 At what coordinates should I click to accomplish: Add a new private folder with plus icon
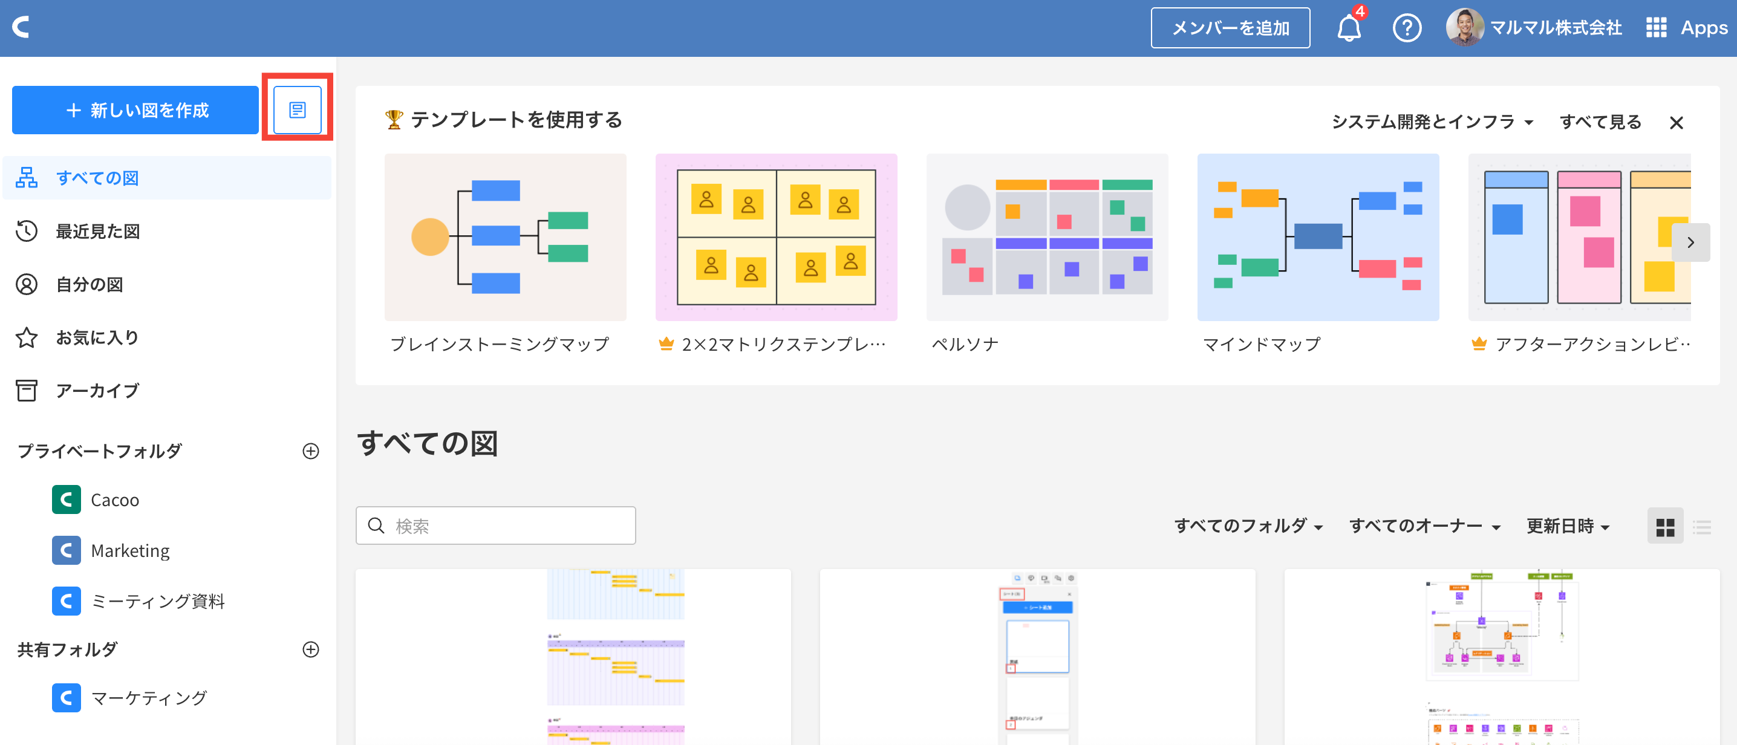pyautogui.click(x=311, y=451)
